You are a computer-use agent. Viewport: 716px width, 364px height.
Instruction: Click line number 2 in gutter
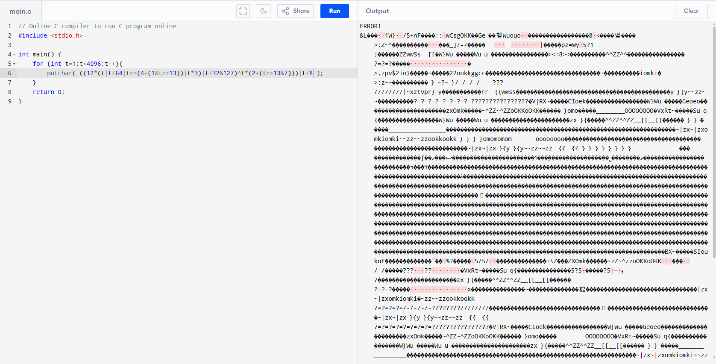pos(9,35)
